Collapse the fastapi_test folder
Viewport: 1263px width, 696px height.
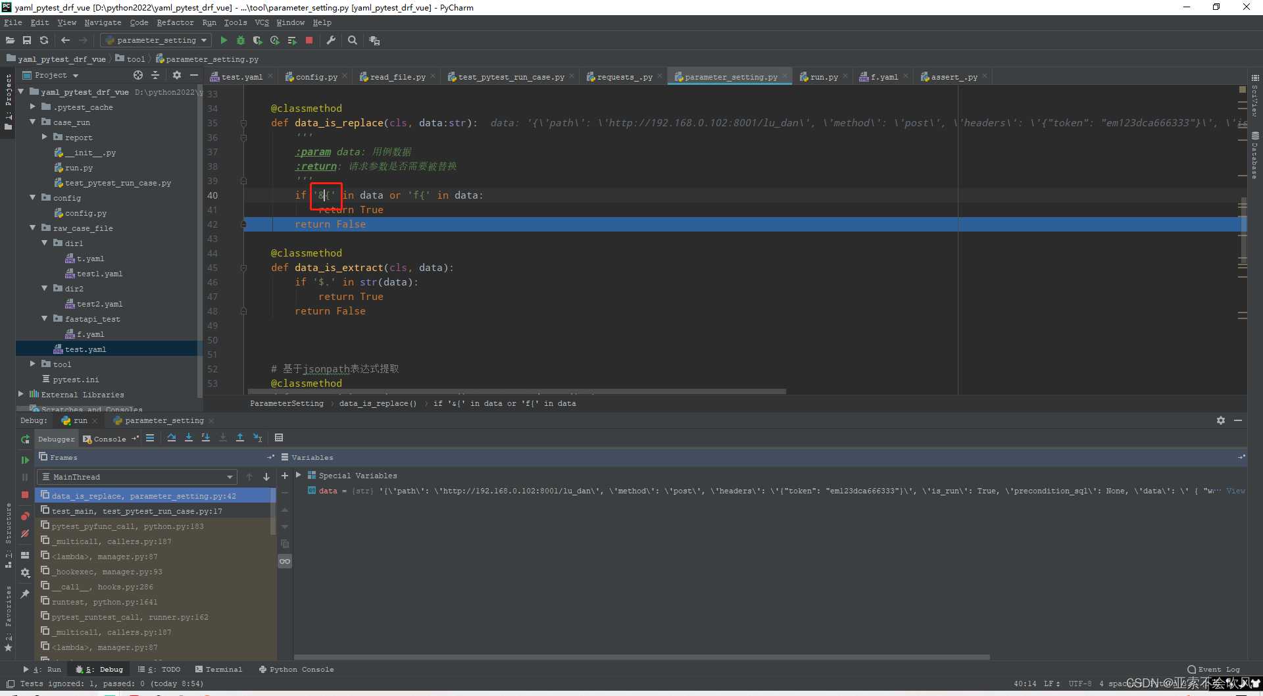45,318
